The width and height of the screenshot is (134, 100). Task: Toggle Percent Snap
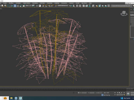click(x=49, y=6)
